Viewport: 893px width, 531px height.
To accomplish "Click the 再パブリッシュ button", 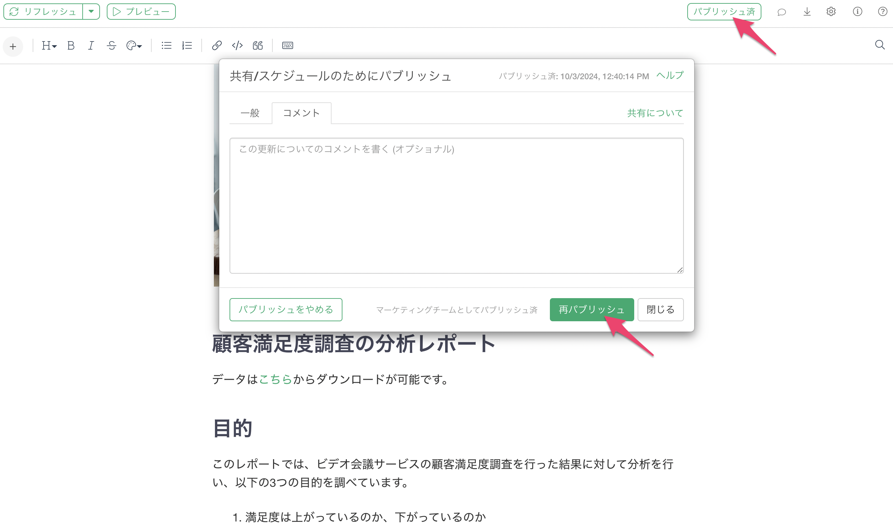I will coord(591,309).
